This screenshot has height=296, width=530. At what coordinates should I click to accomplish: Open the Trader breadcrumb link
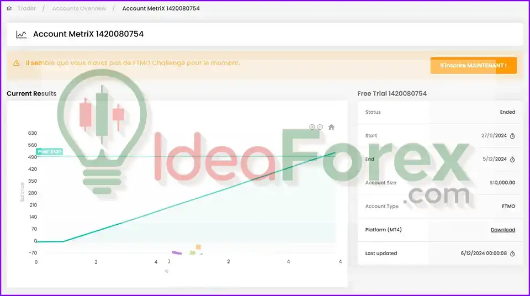26,8
